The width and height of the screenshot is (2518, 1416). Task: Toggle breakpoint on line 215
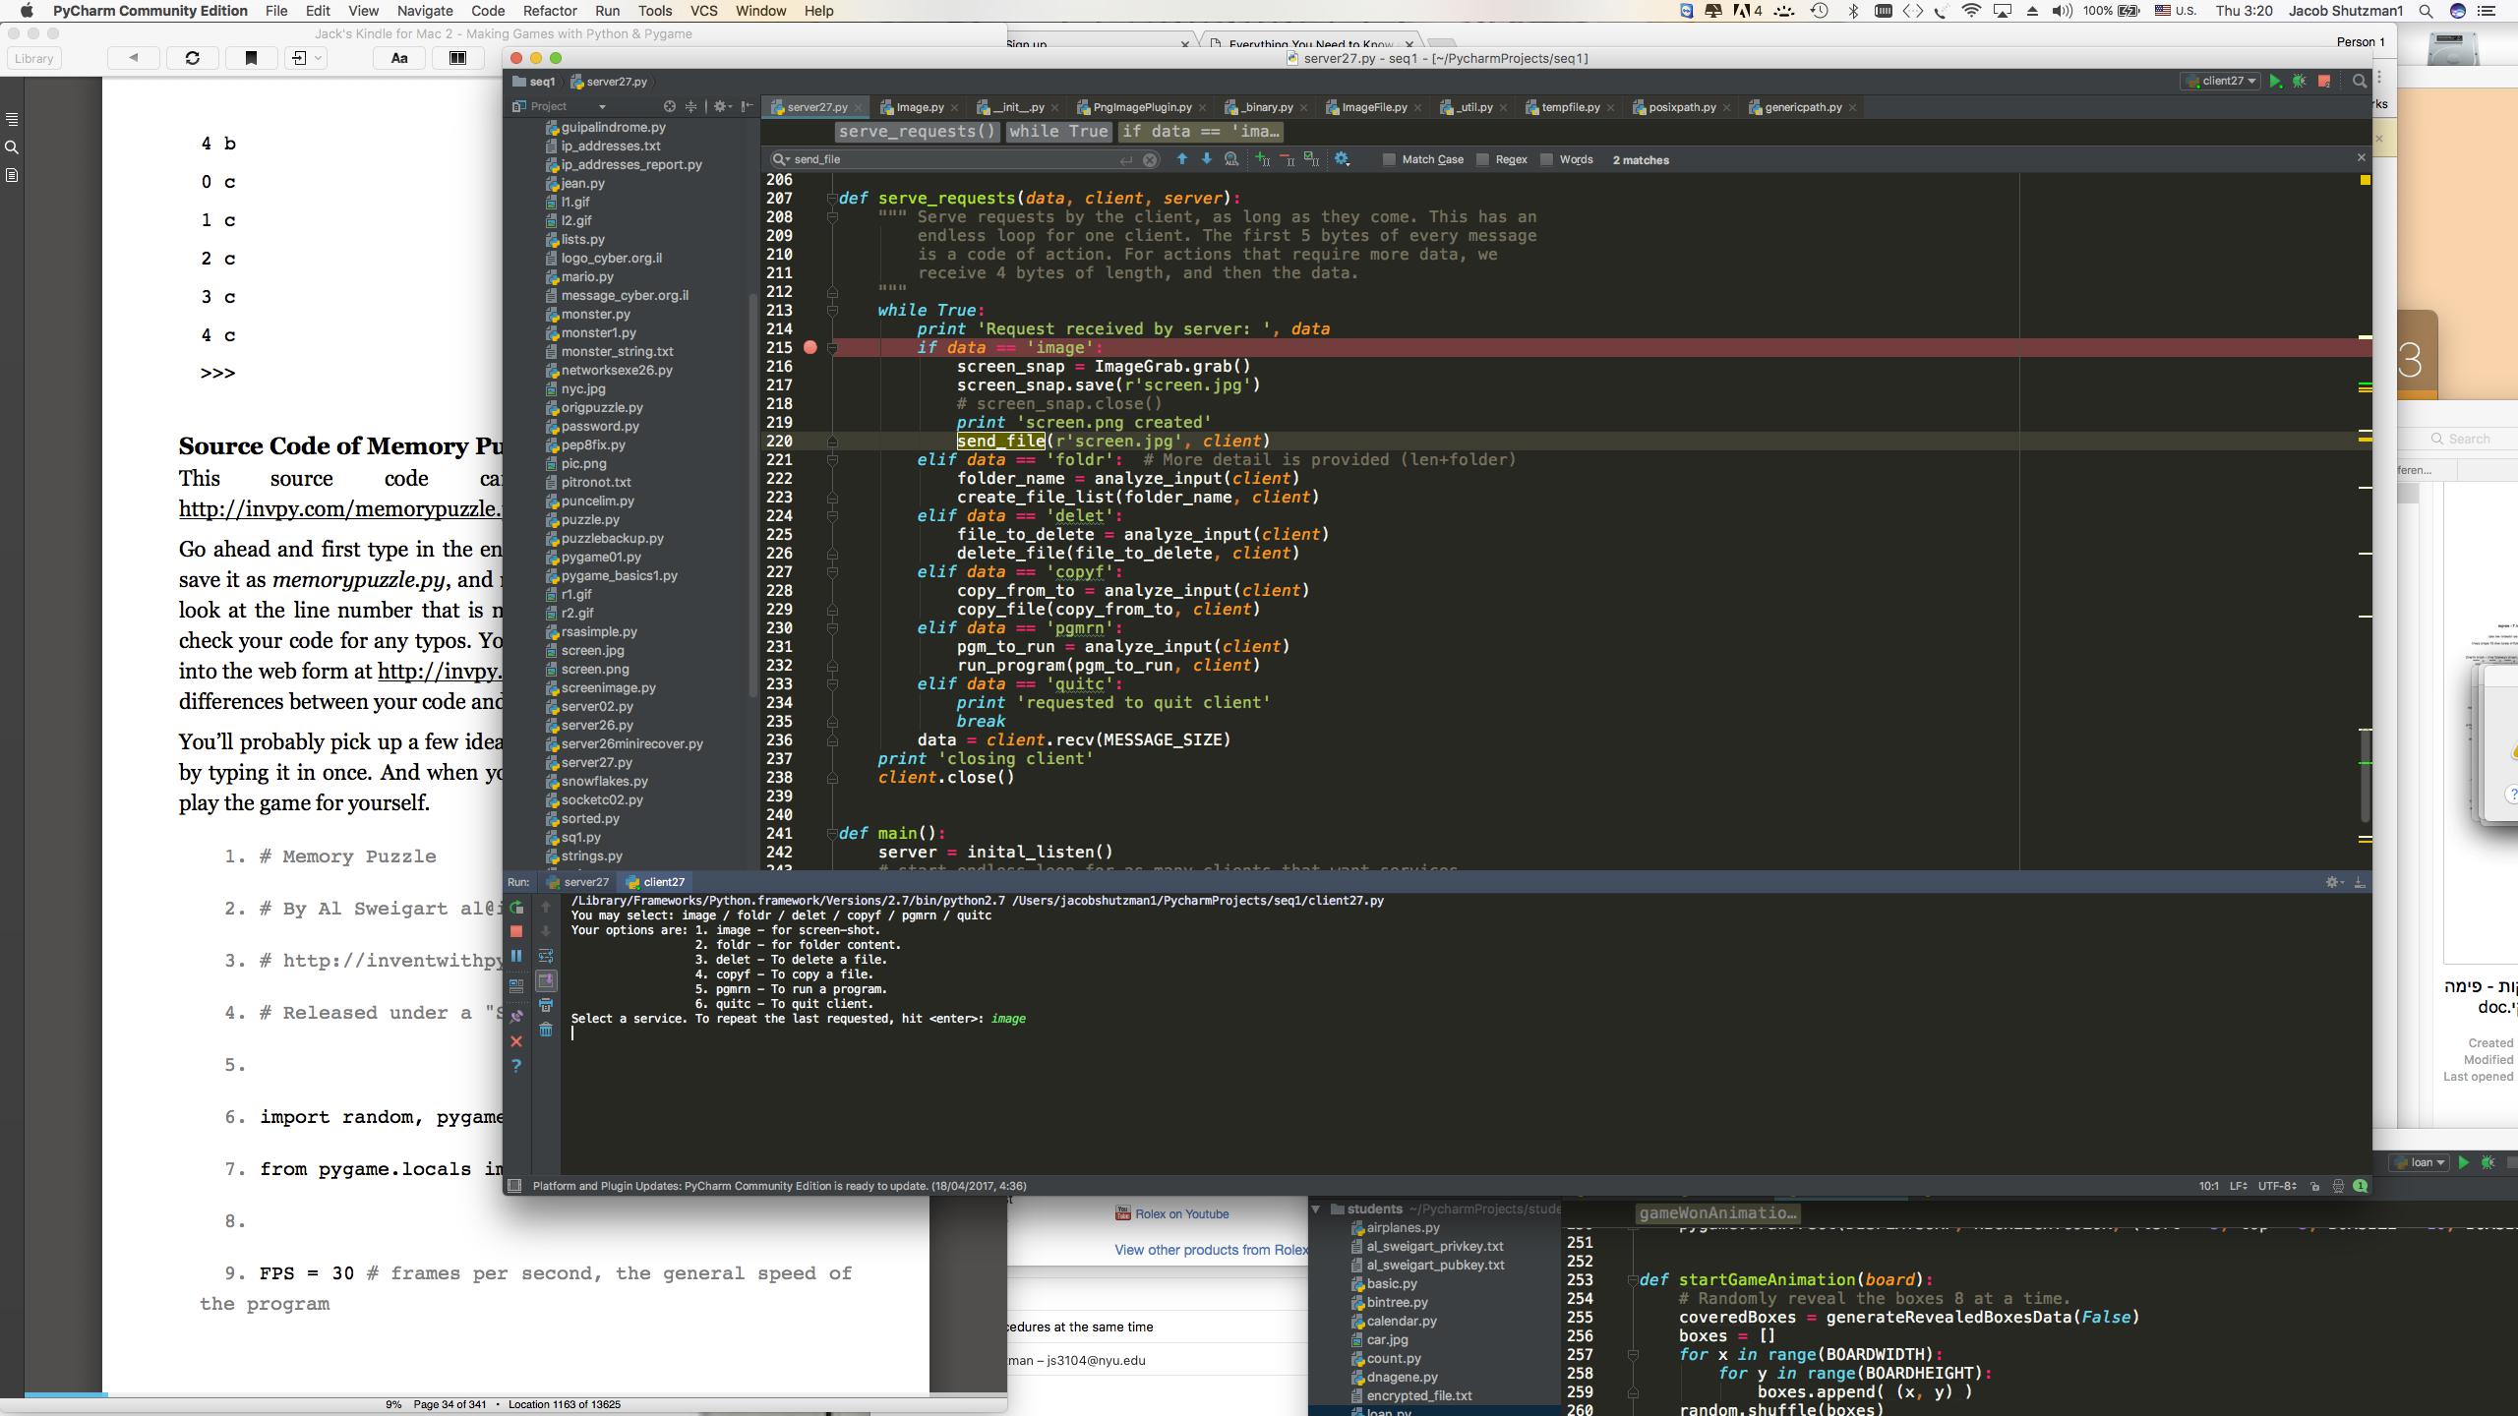pos(809,347)
